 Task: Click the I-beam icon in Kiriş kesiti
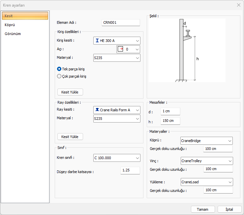coord(97,41)
